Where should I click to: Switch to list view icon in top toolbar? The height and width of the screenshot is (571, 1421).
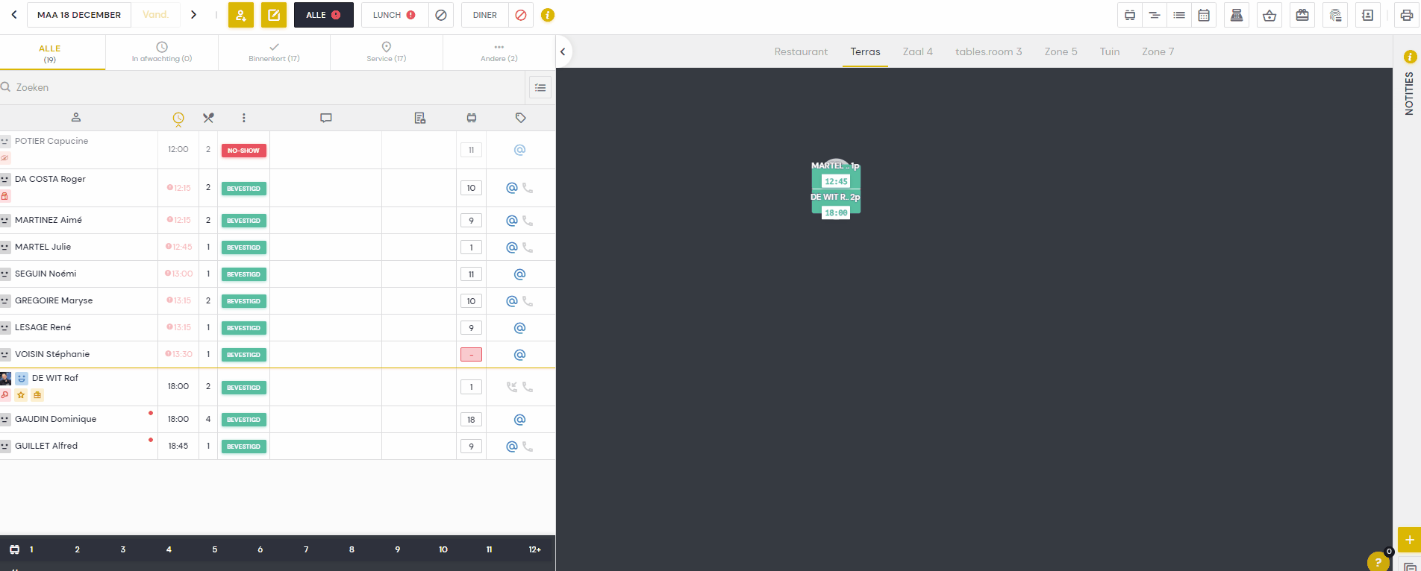pos(1179,15)
